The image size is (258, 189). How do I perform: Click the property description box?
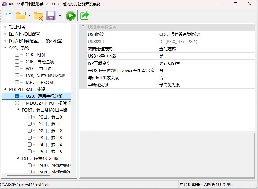pos(167,155)
